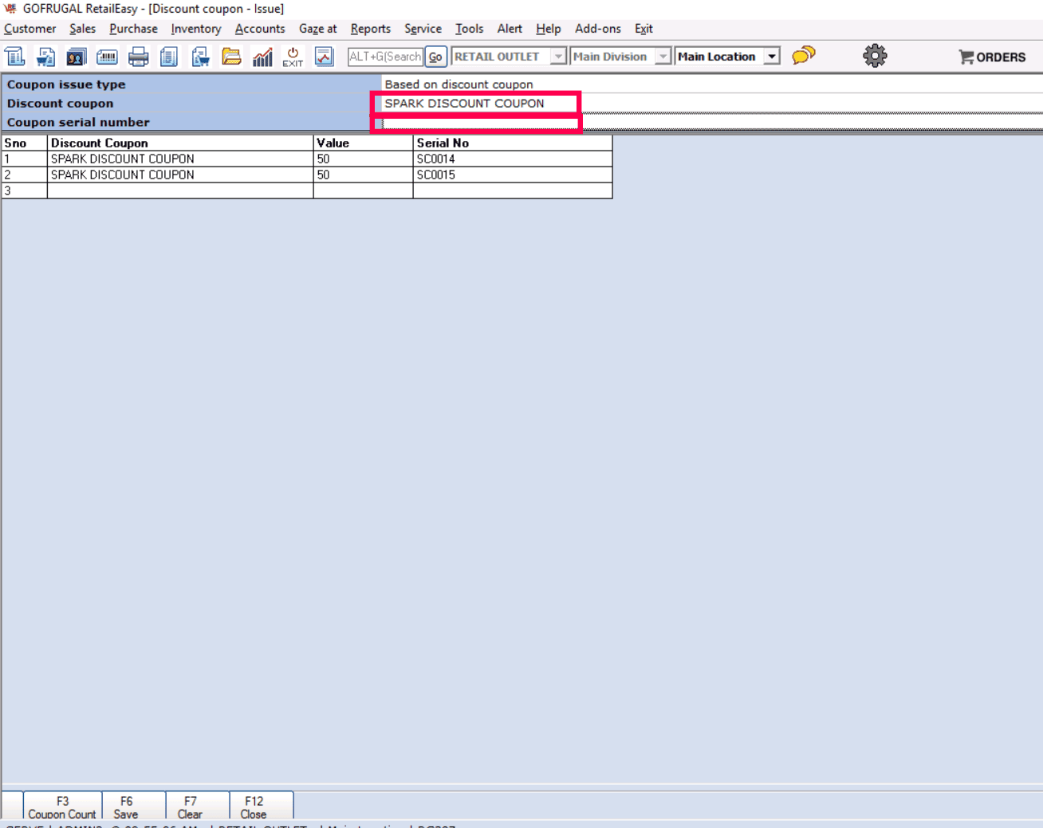This screenshot has height=828, width=1043.
Task: Click the Coupon issue type label
Action: tap(66, 84)
